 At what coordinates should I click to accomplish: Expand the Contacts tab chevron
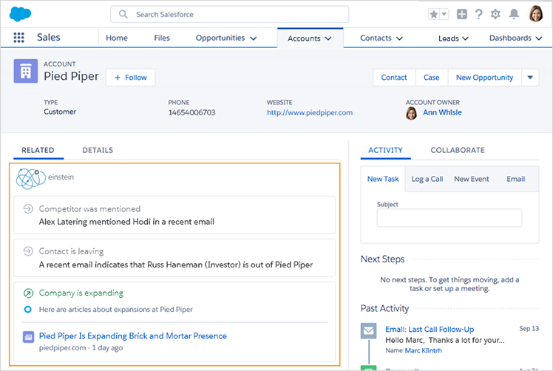[x=399, y=38]
